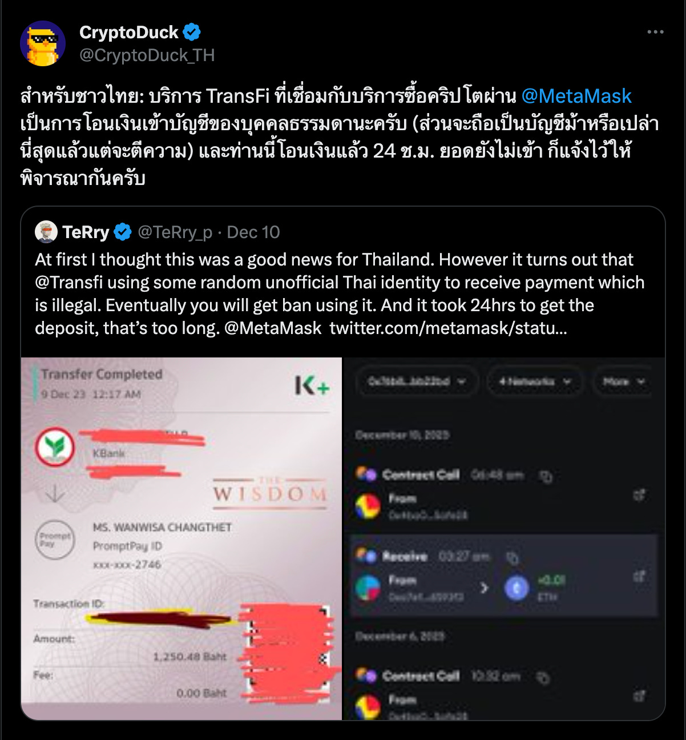Open TeRry's small profile avatar
This screenshot has width=686, height=740.
[x=46, y=232]
